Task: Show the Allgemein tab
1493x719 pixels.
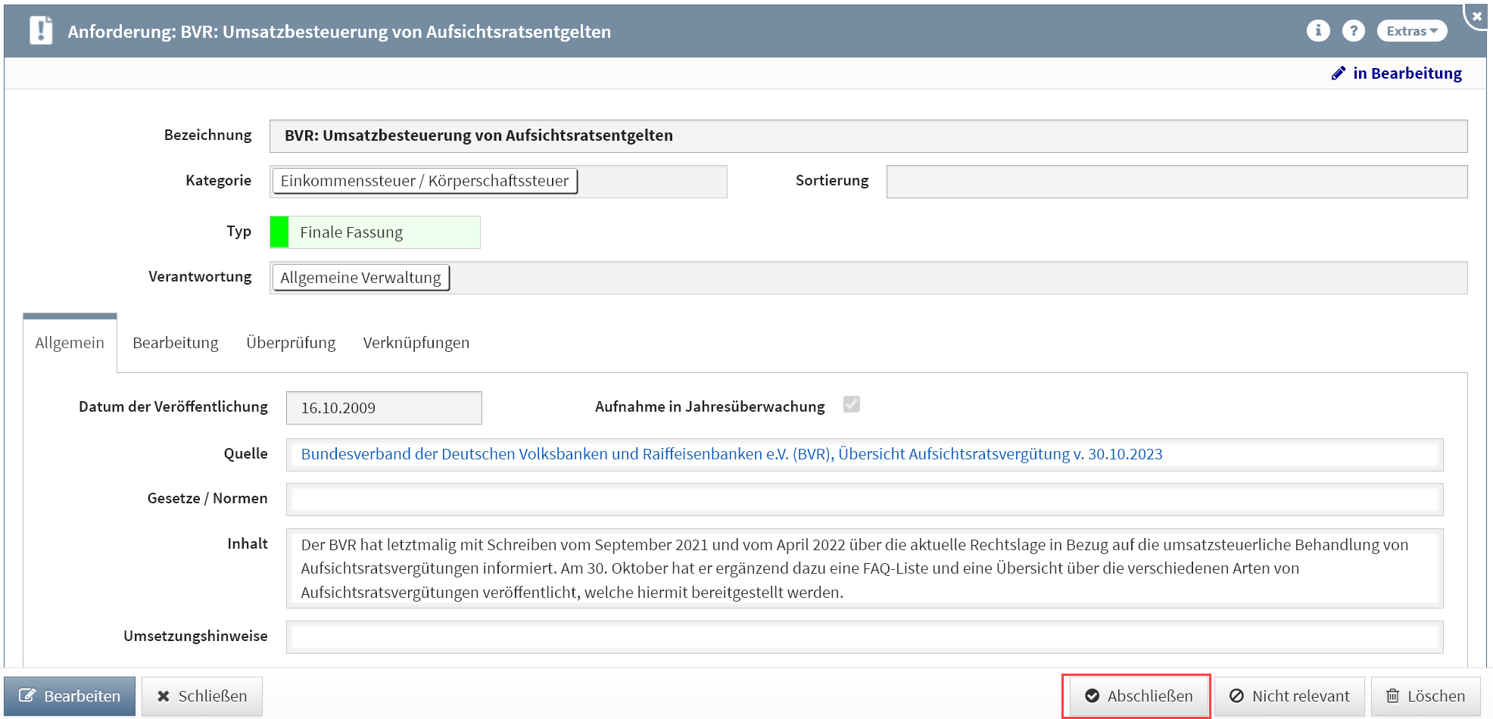Action: click(70, 343)
